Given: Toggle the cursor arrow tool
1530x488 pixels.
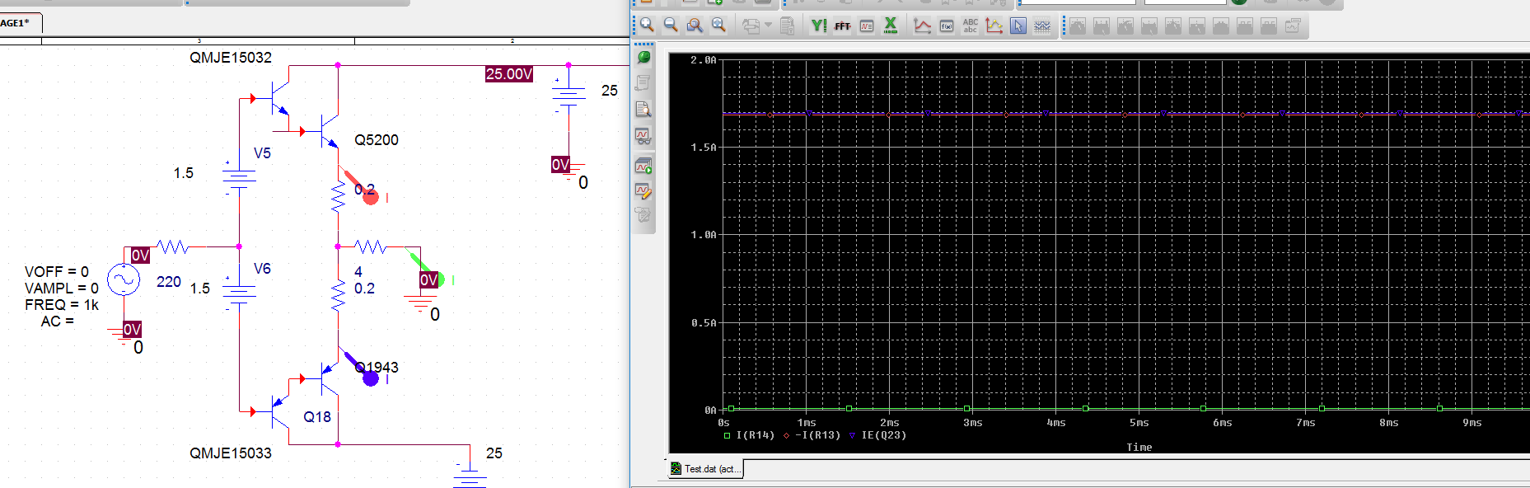Looking at the screenshot, I should 1018,26.
